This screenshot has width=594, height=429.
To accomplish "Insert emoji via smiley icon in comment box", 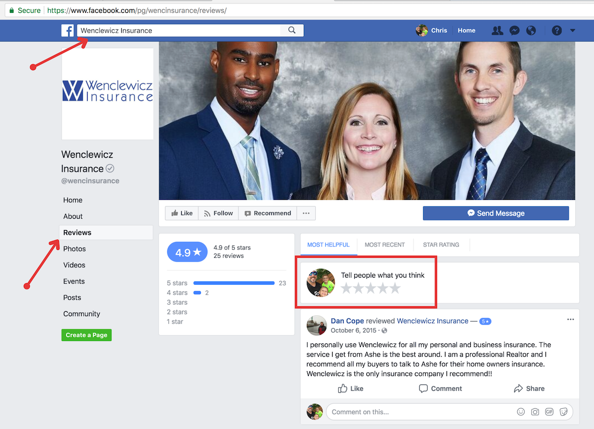I will tap(521, 412).
